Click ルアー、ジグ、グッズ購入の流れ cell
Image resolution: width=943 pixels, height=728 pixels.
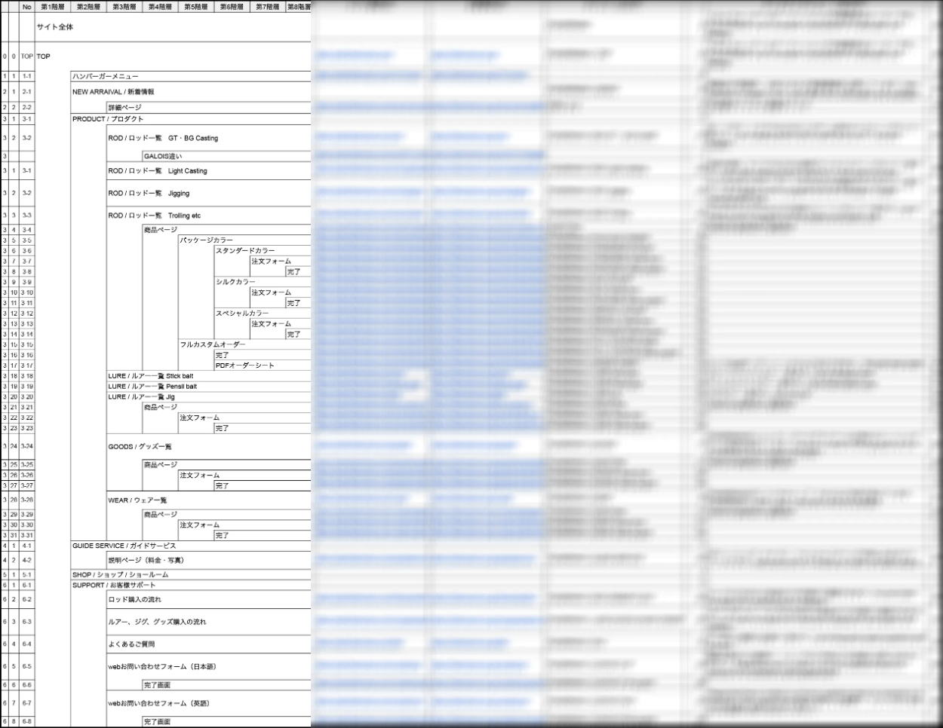[x=209, y=622]
